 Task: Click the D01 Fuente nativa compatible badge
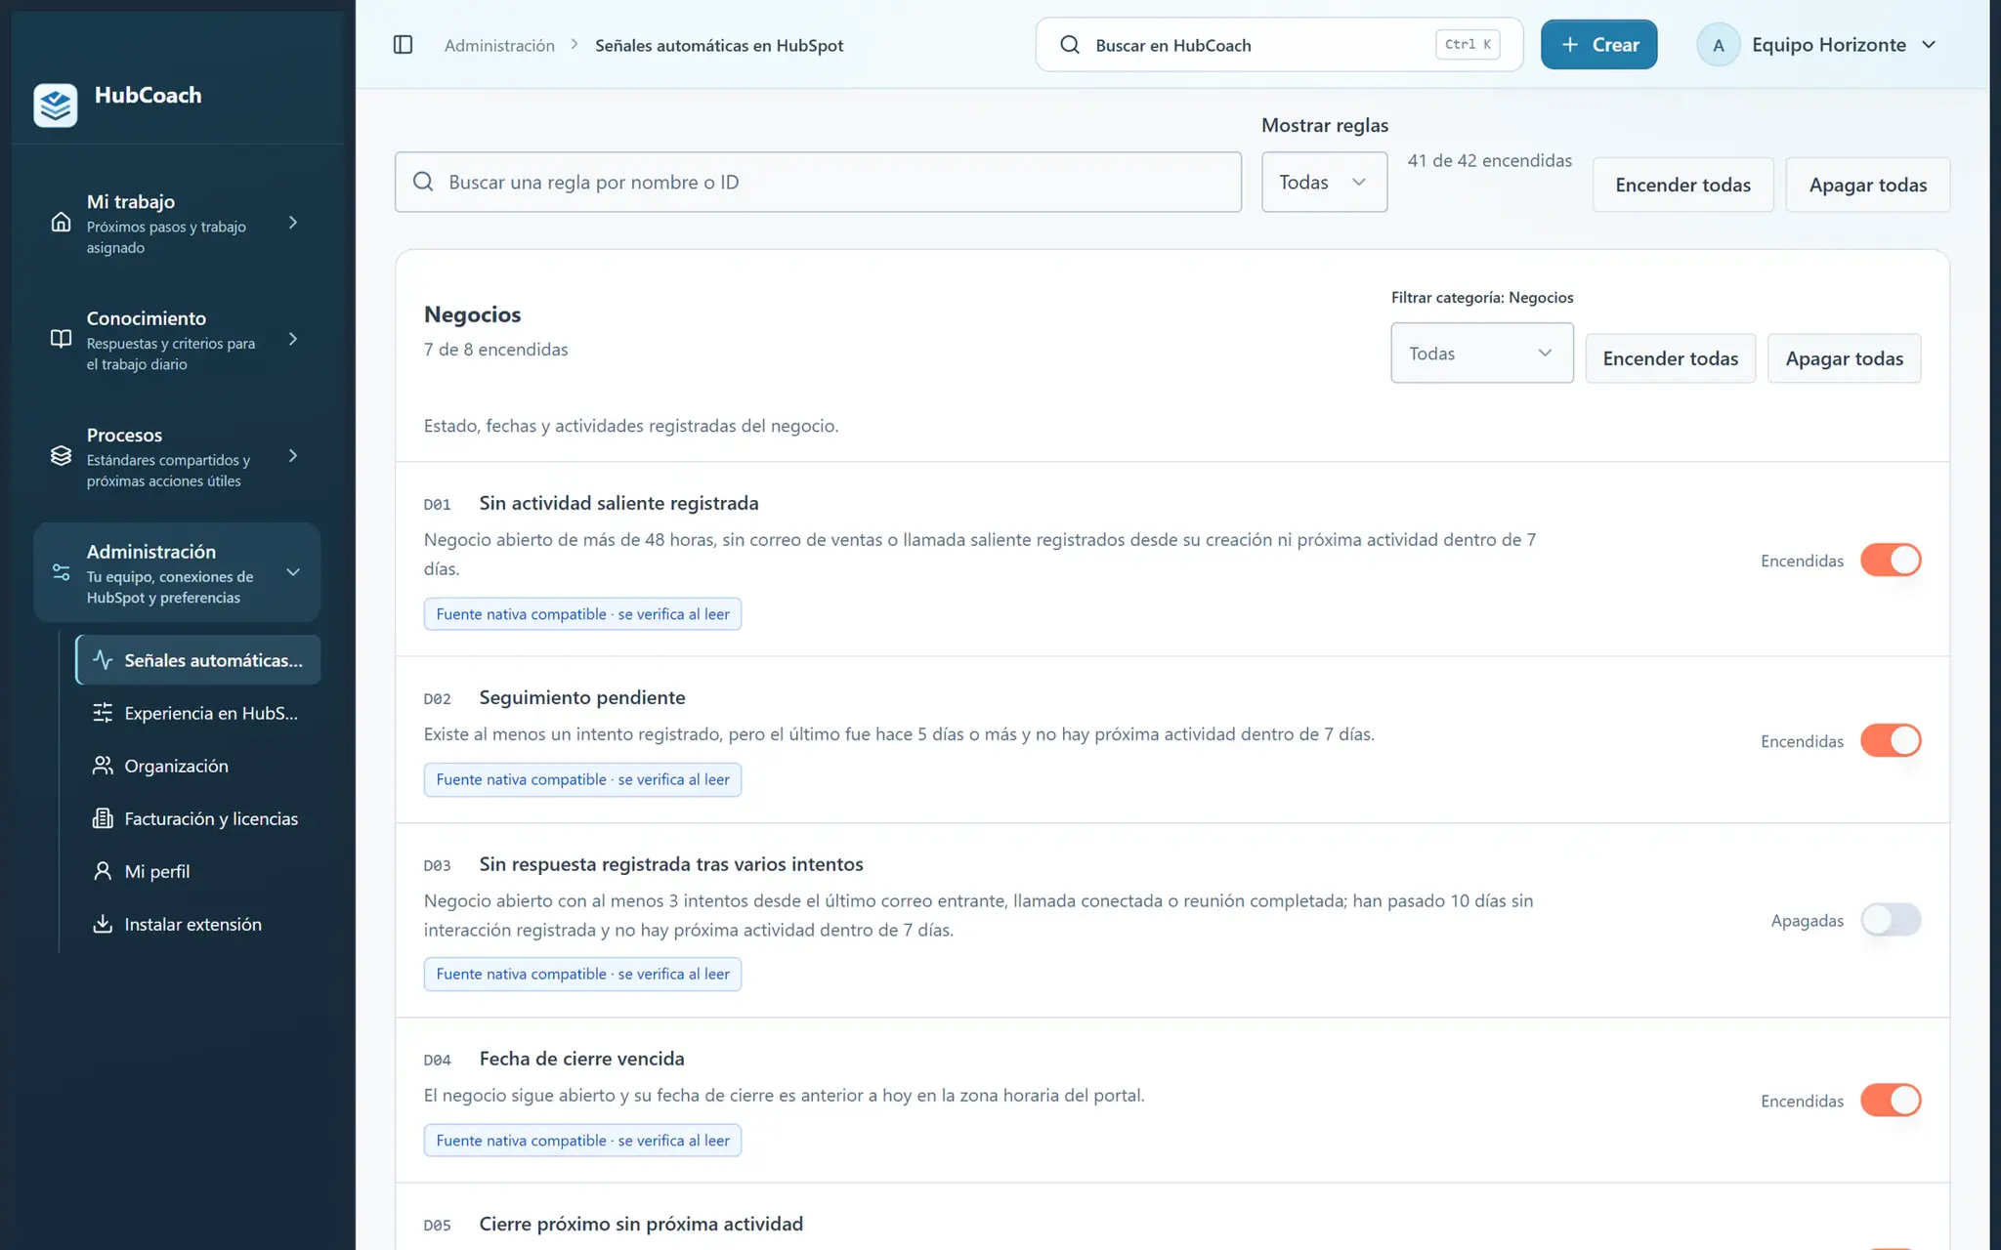[x=582, y=614]
